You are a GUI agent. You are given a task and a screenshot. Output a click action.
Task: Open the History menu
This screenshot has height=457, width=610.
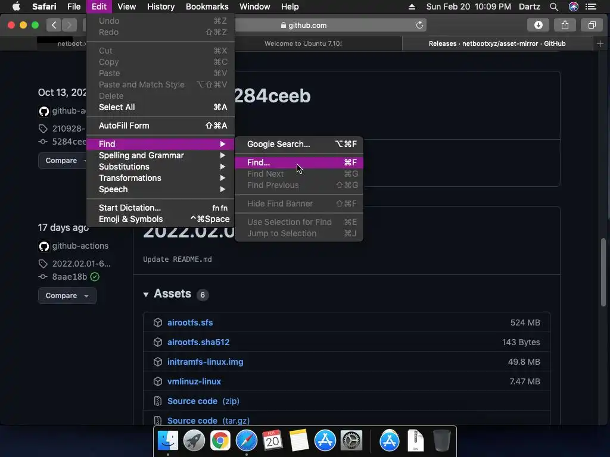click(x=161, y=7)
